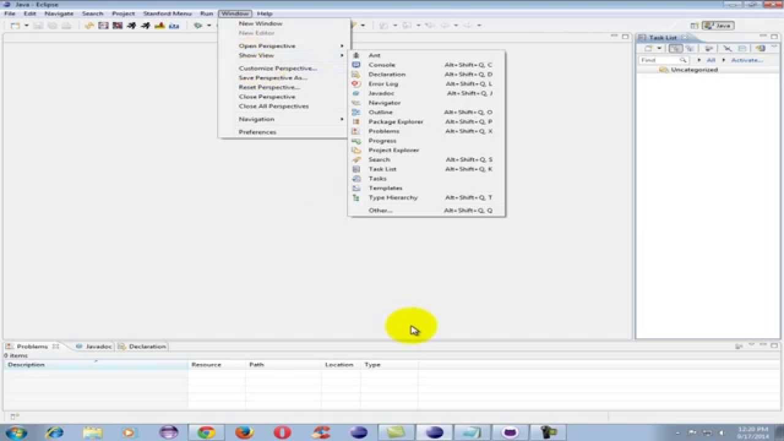Choose Project Explorer from submenu

point(426,150)
